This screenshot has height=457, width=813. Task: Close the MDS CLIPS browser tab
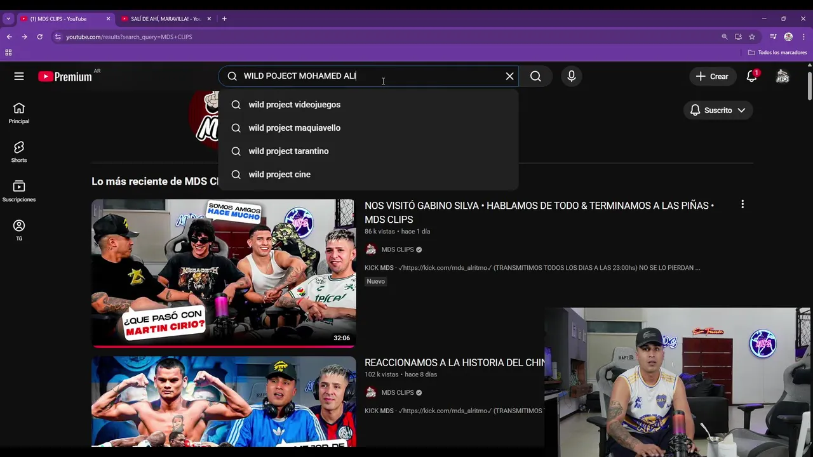108,19
